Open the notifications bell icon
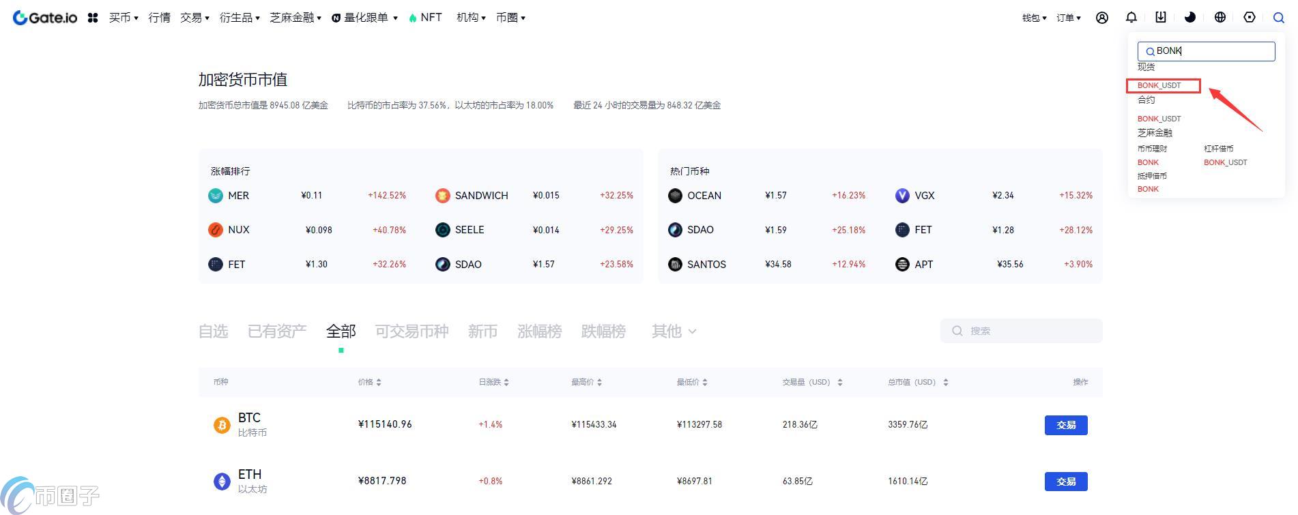The width and height of the screenshot is (1298, 515). tap(1131, 18)
